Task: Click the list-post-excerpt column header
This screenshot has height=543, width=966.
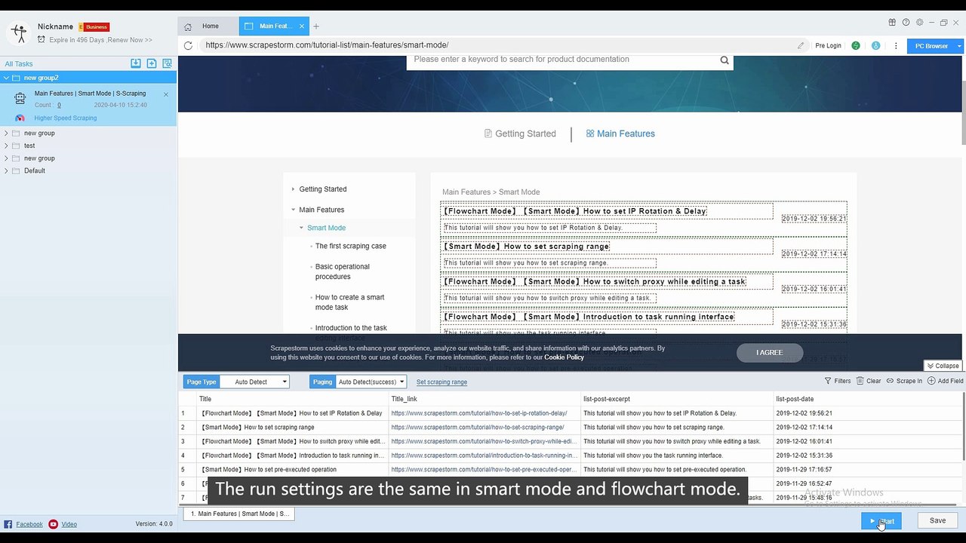Action: 677,399
